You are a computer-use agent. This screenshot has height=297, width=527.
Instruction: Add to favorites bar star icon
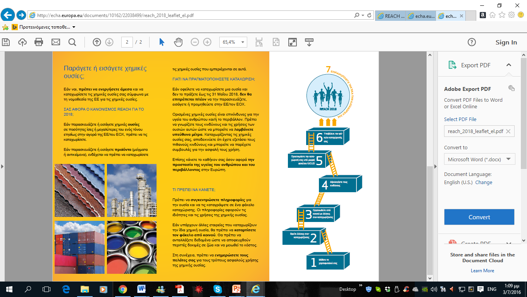[5, 27]
